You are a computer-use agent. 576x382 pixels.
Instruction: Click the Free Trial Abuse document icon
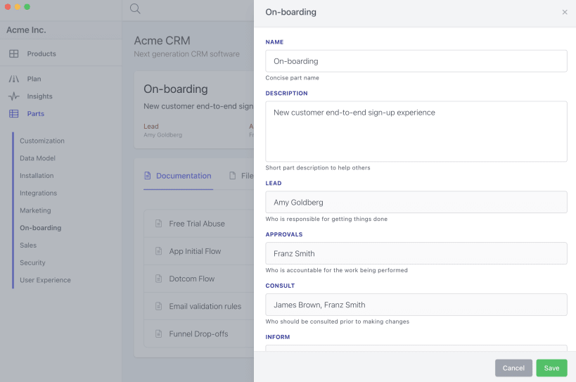[x=158, y=224]
